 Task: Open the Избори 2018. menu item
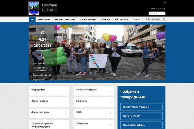(x=122, y=19)
